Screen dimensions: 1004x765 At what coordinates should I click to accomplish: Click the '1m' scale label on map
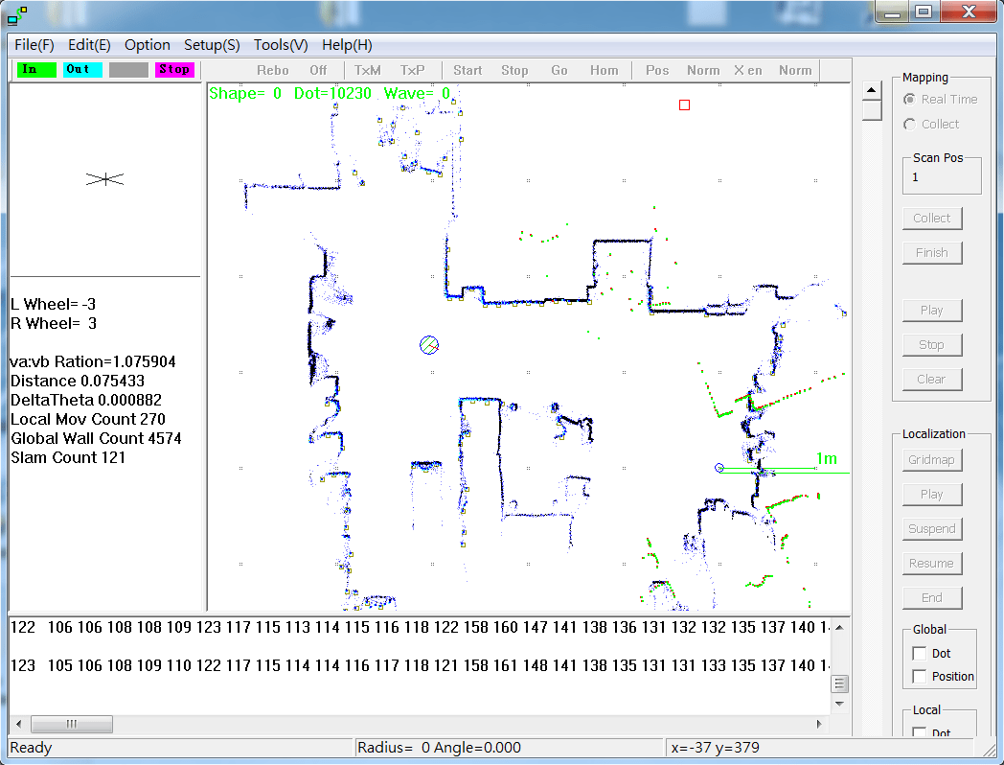(827, 459)
